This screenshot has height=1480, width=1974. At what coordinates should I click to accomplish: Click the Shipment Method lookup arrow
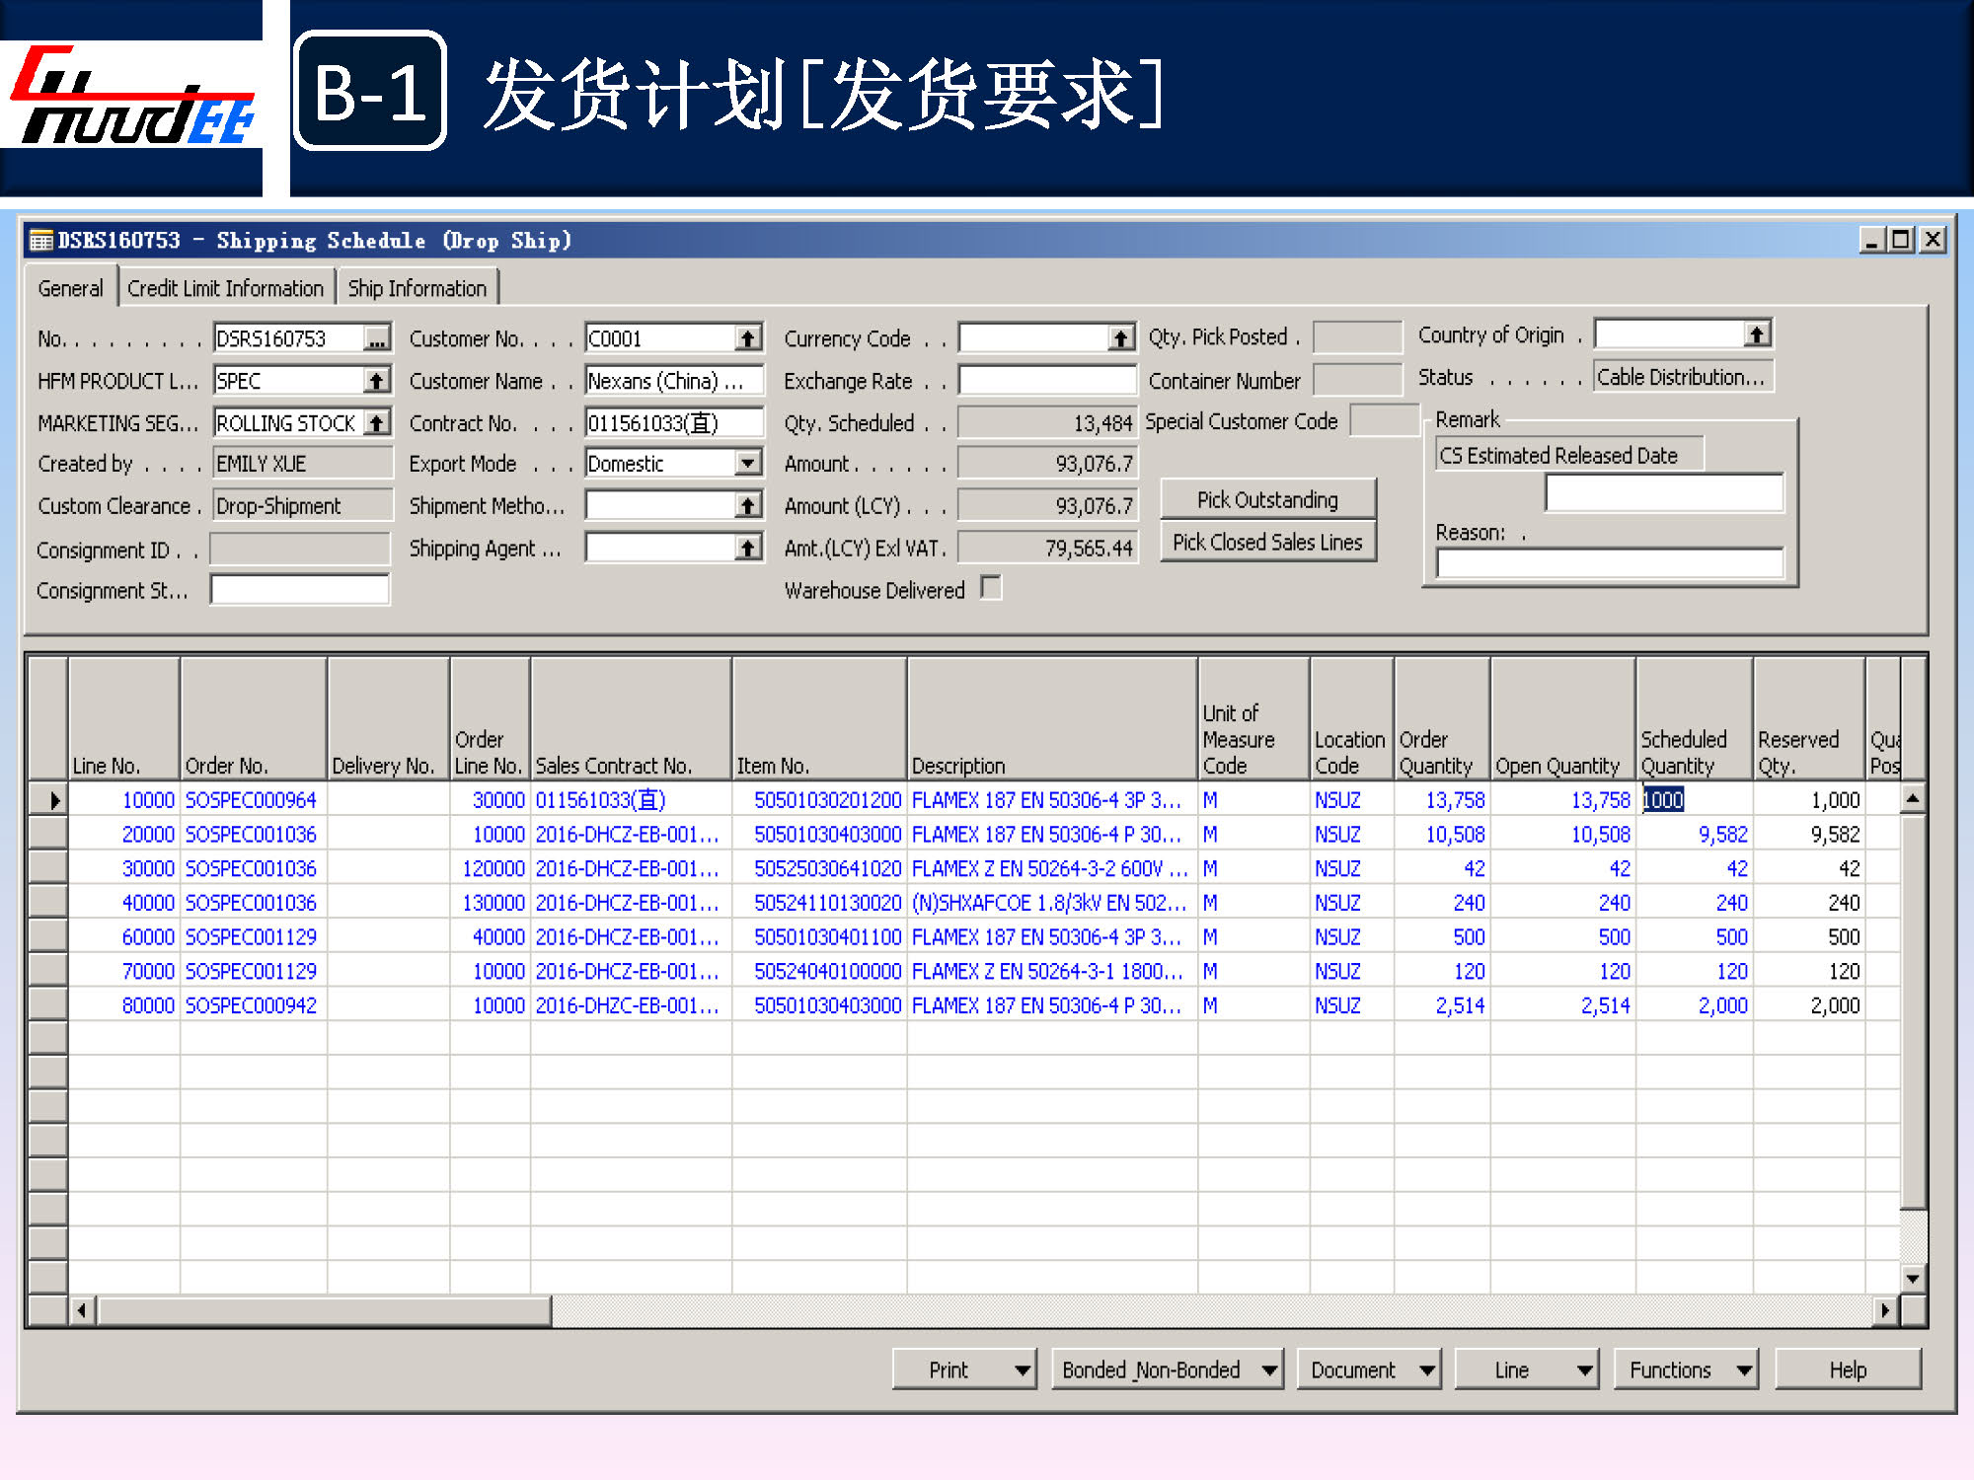coord(748,506)
